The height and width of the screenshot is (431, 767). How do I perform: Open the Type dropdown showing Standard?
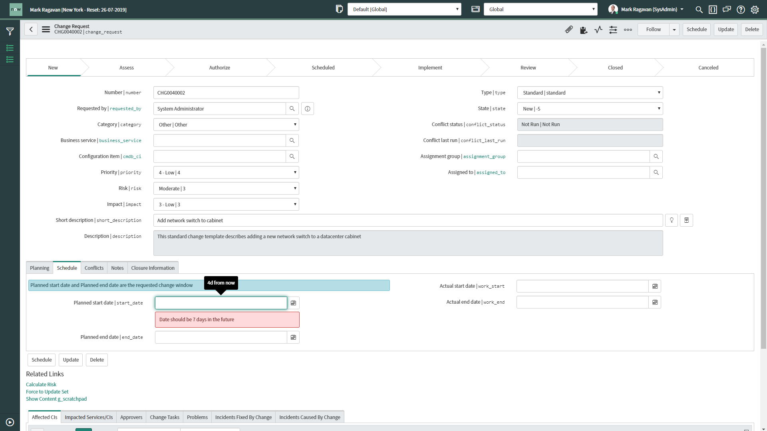tap(590, 92)
